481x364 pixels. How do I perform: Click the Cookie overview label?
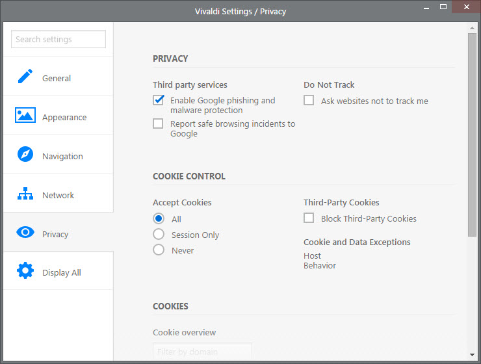(x=184, y=332)
